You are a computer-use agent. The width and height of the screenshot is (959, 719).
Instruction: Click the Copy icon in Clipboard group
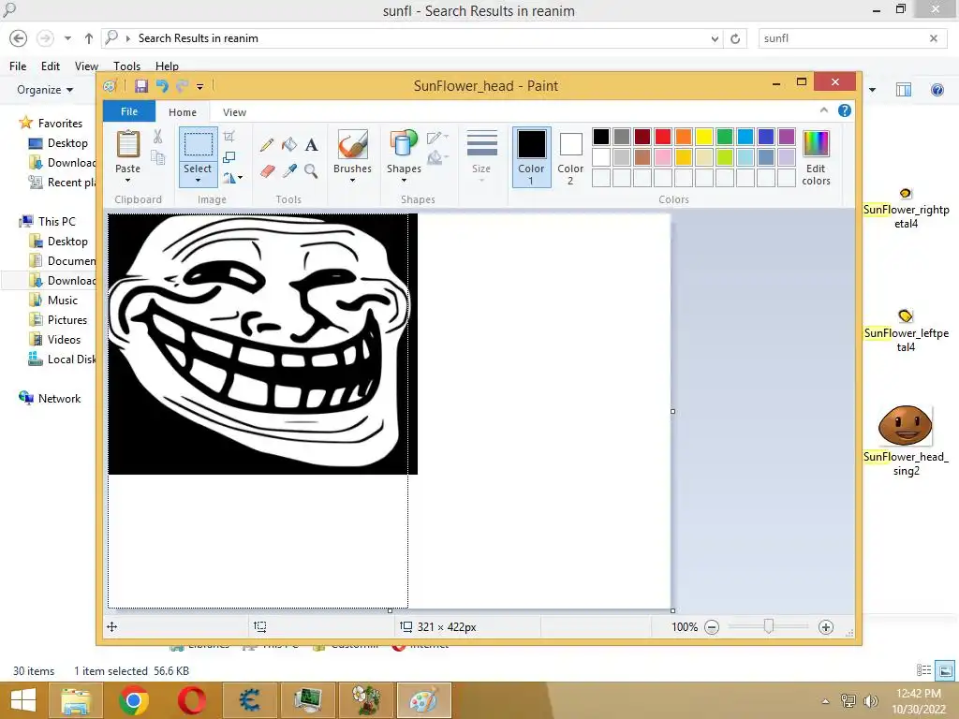coord(157,157)
